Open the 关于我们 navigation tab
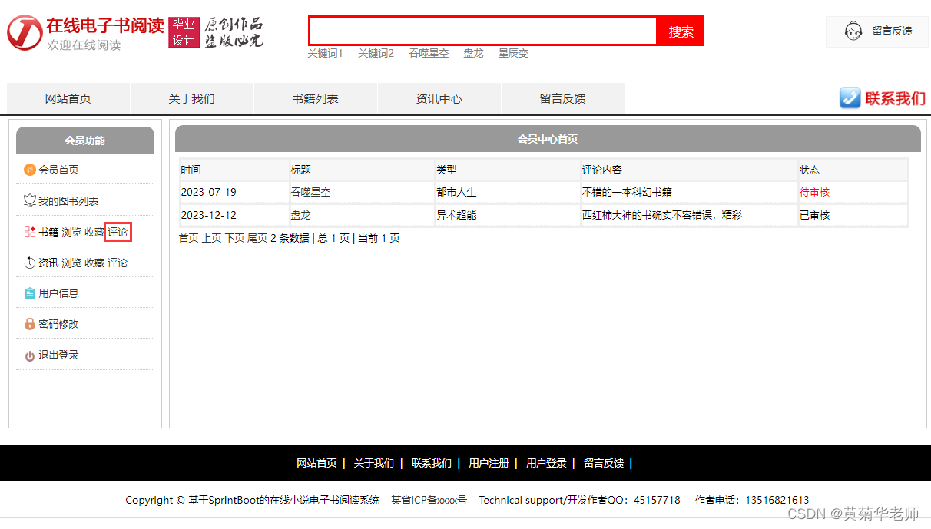 click(192, 98)
